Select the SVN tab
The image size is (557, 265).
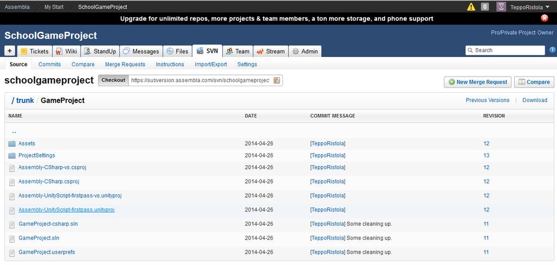(207, 51)
